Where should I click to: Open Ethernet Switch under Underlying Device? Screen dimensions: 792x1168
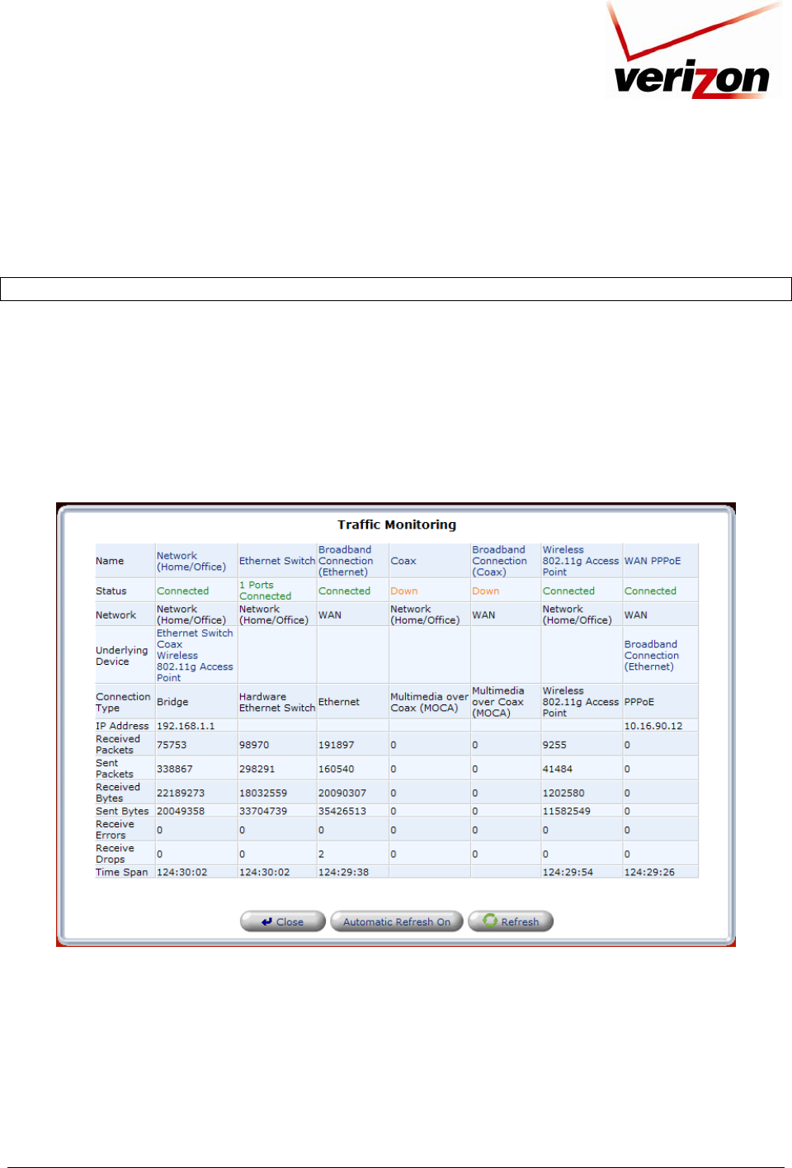195,633
